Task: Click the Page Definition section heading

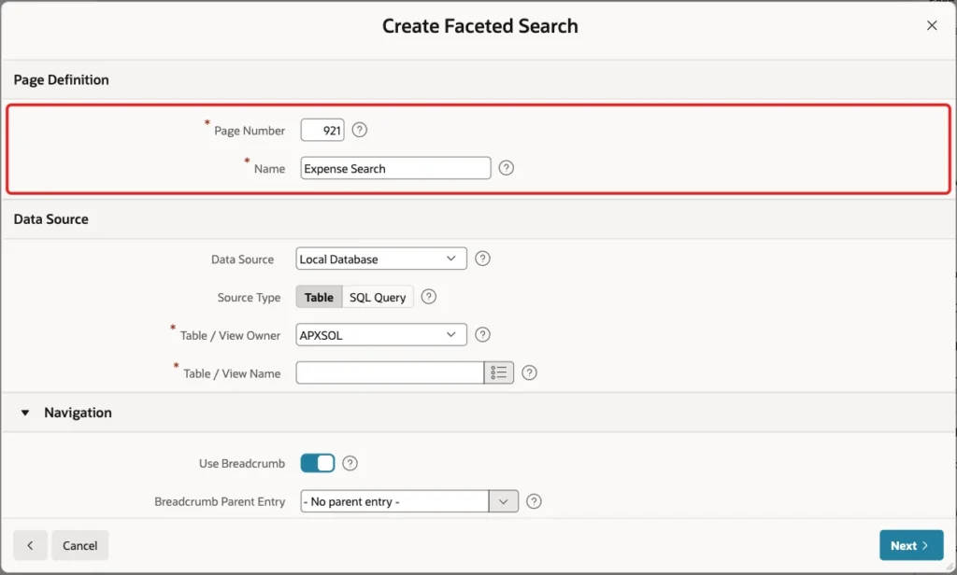Action: (x=61, y=80)
